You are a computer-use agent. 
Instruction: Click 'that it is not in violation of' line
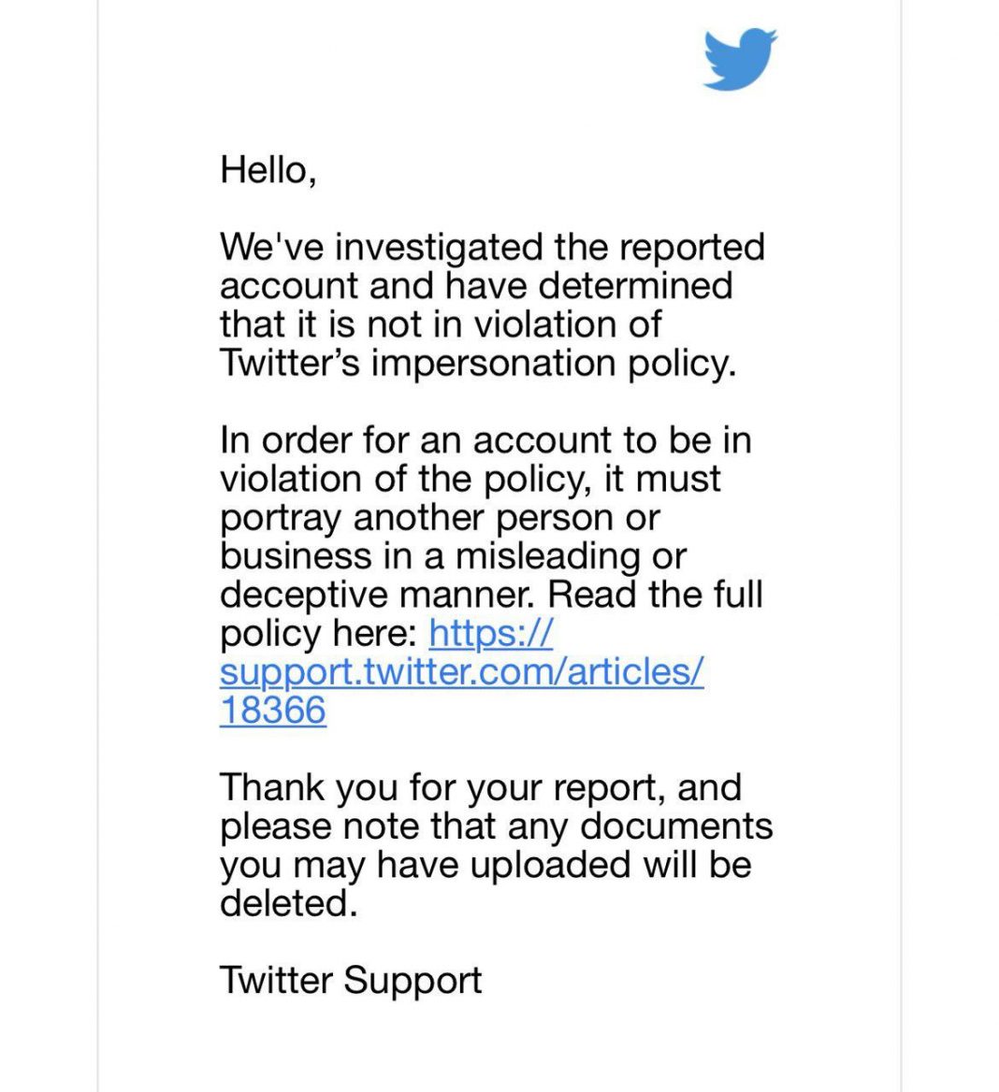(x=441, y=324)
